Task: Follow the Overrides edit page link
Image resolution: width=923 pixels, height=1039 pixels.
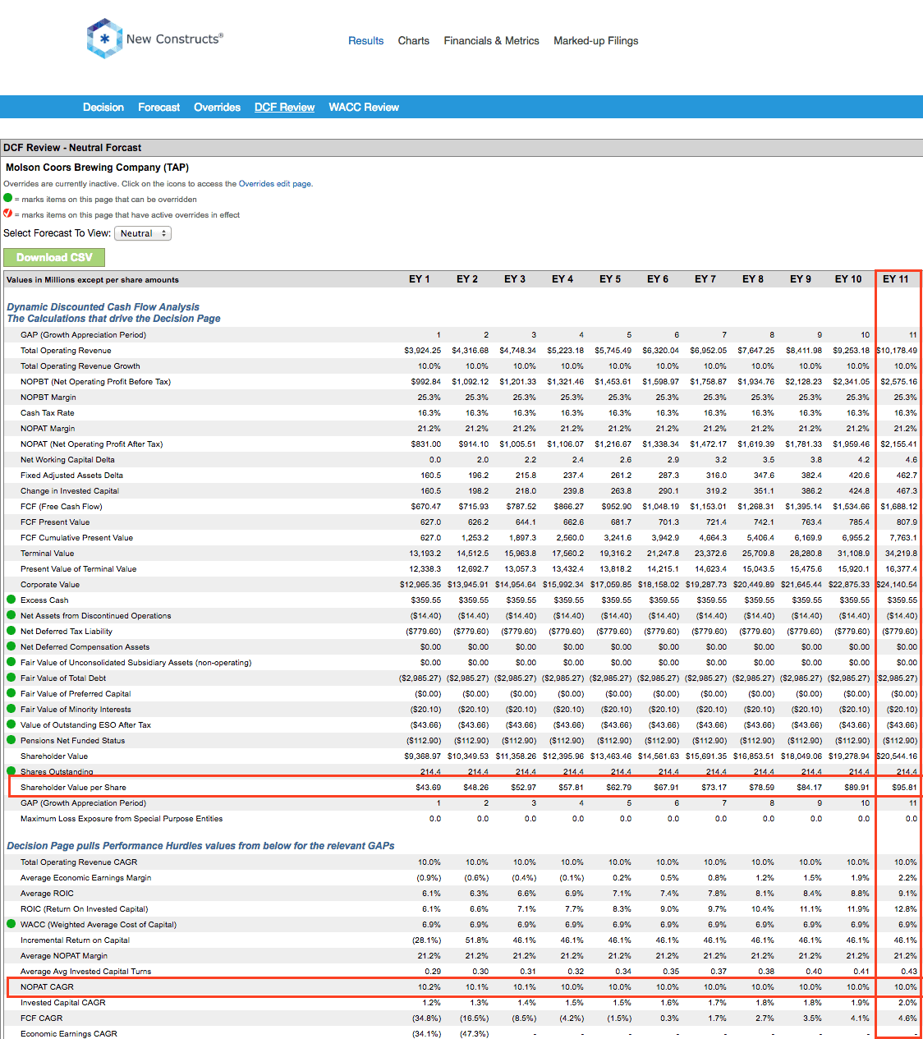Action: 274,184
